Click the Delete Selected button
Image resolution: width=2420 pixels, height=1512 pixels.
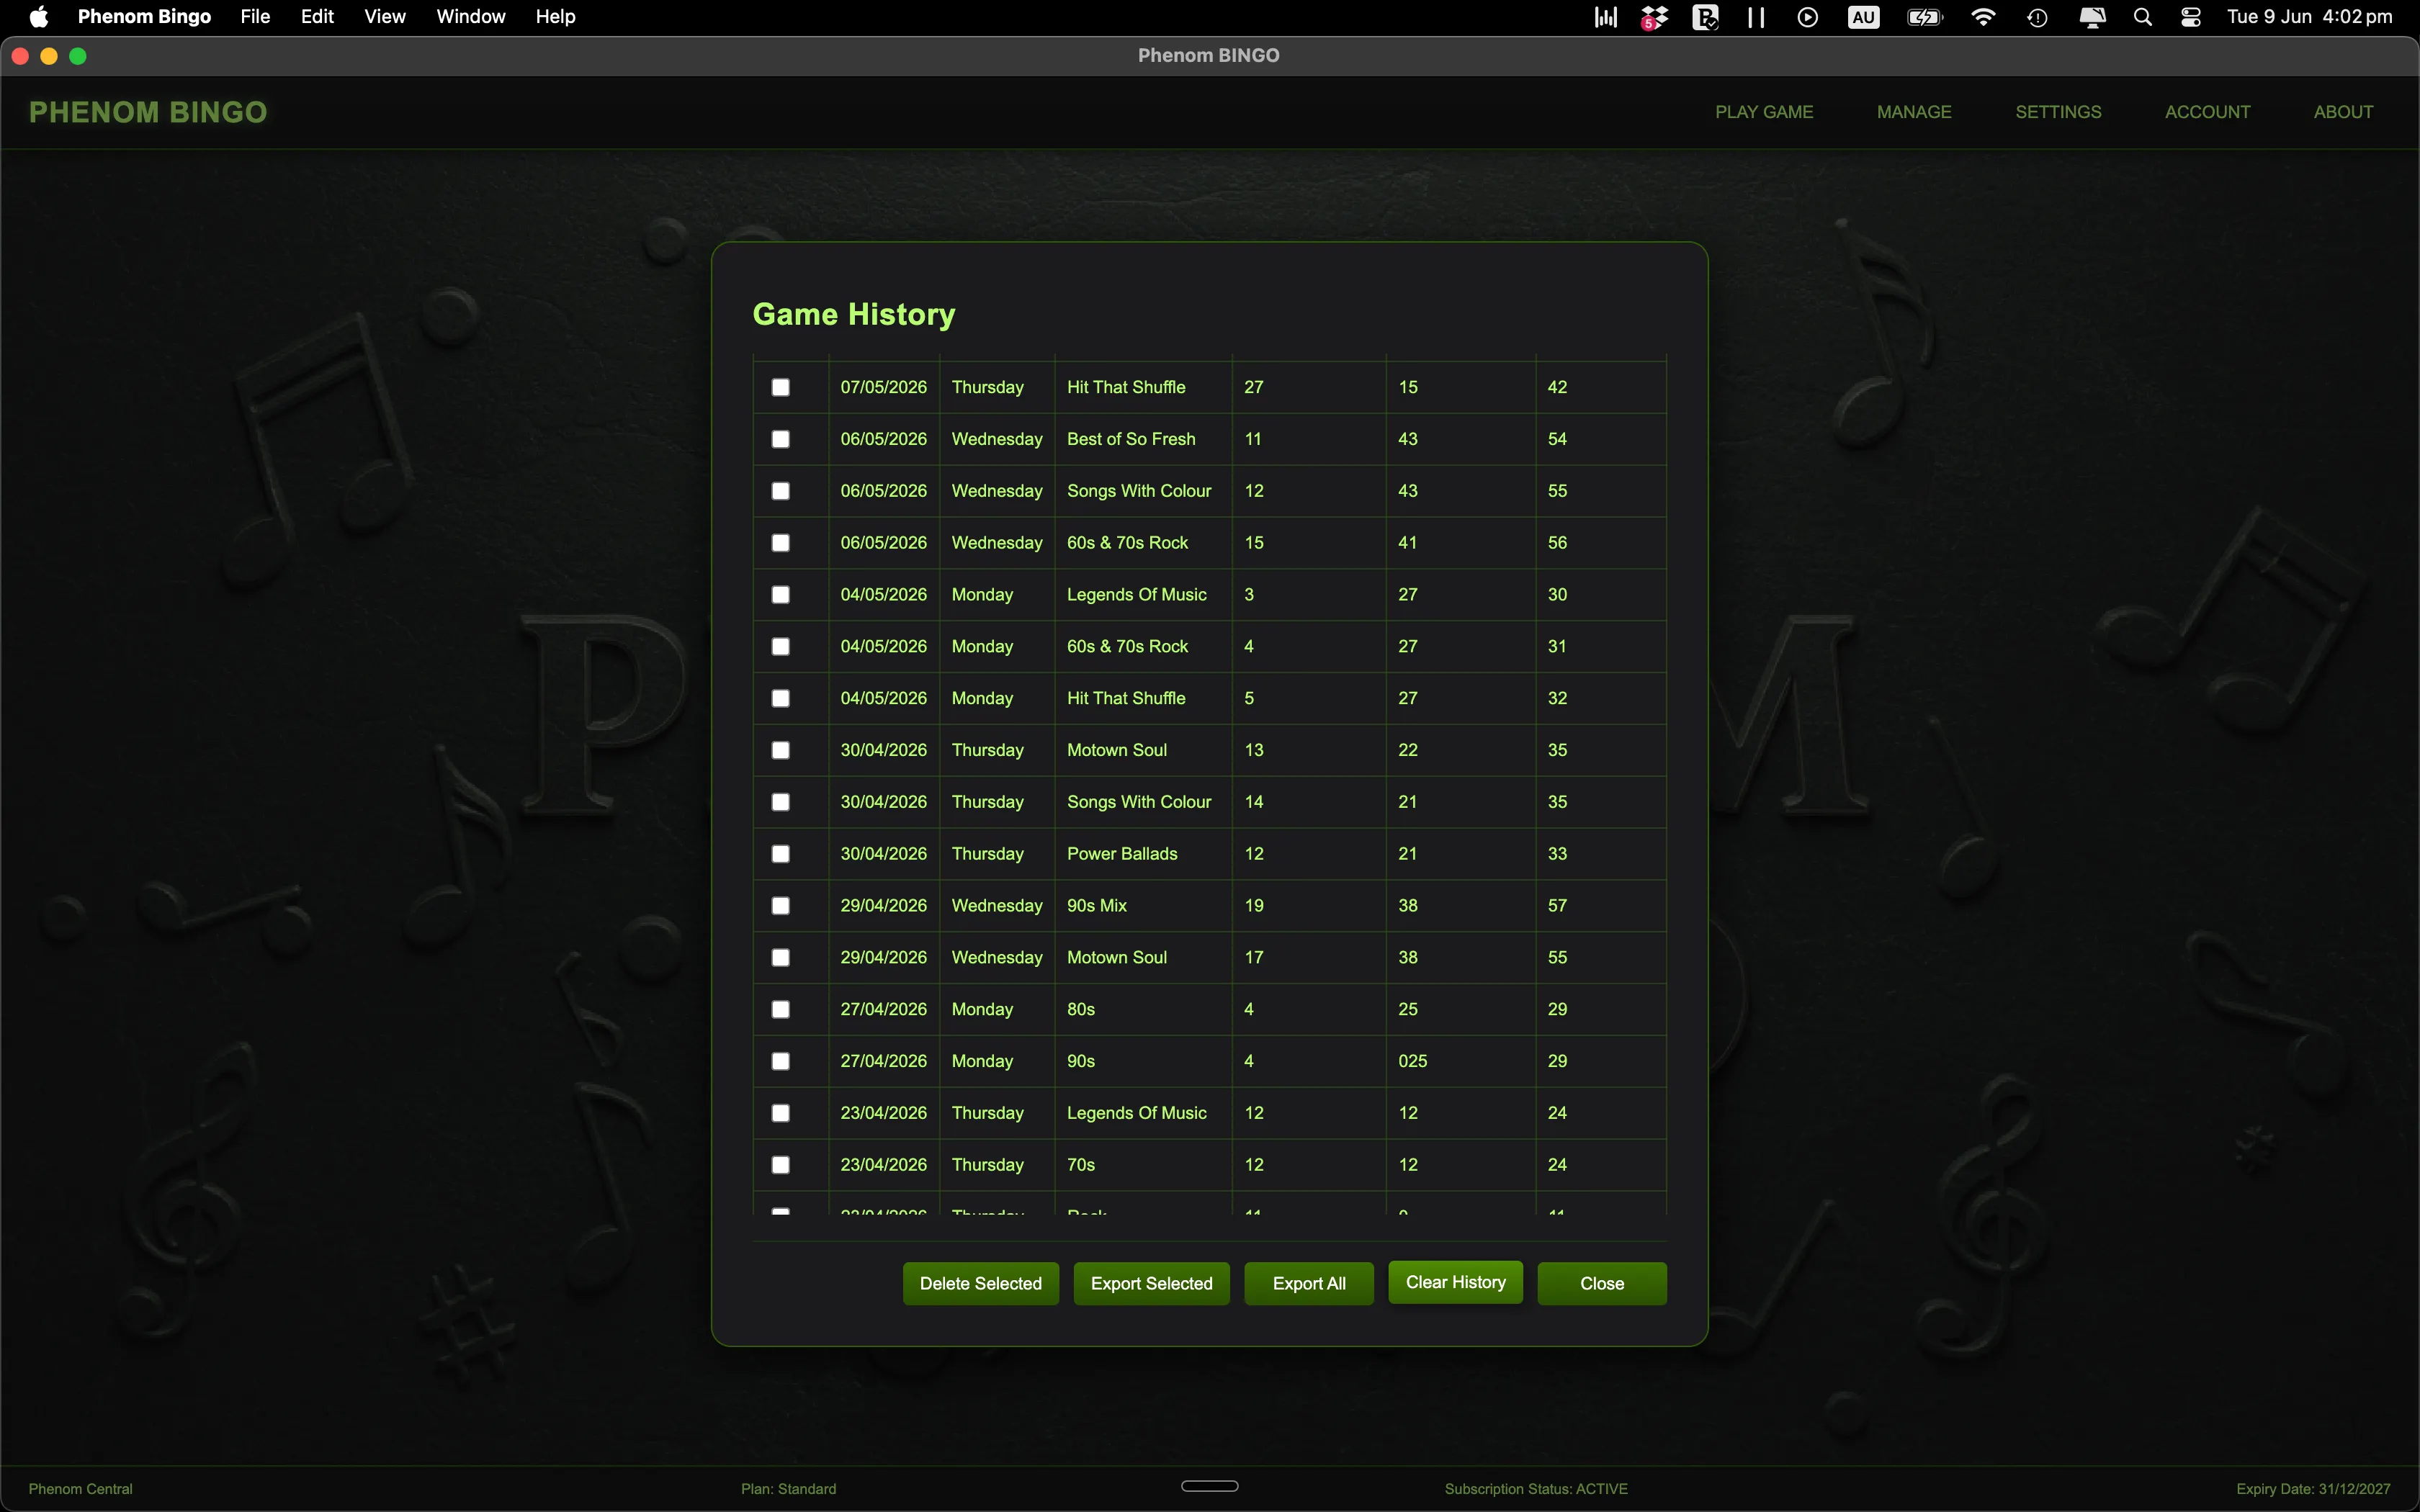tap(981, 1283)
